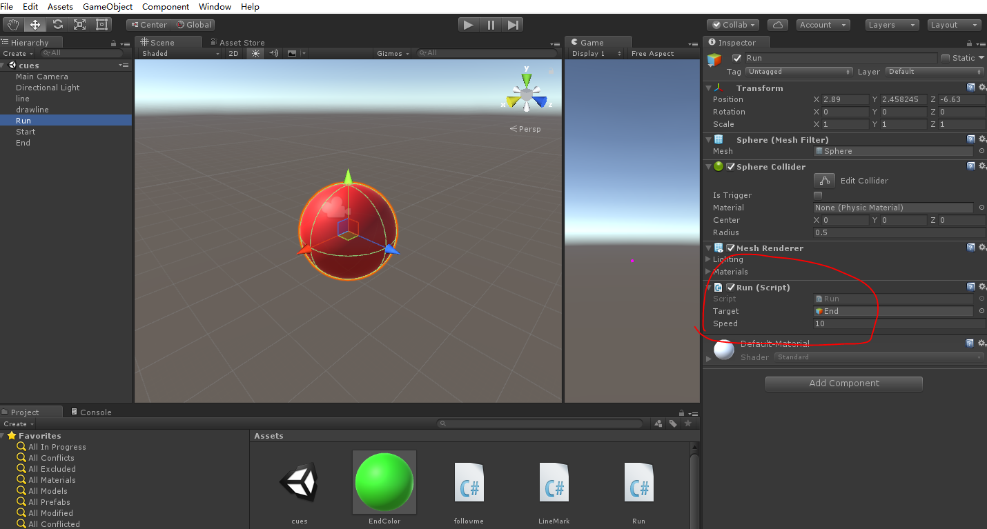Collapse the Transform component
The width and height of the screenshot is (987, 529).
(708, 88)
